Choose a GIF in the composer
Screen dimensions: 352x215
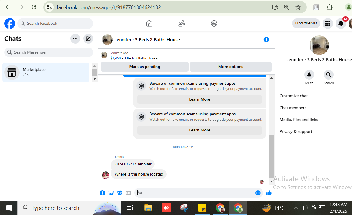tap(128, 193)
